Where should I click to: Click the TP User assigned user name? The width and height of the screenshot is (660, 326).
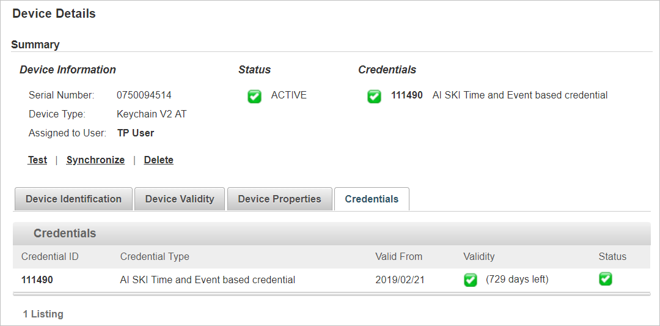click(136, 133)
